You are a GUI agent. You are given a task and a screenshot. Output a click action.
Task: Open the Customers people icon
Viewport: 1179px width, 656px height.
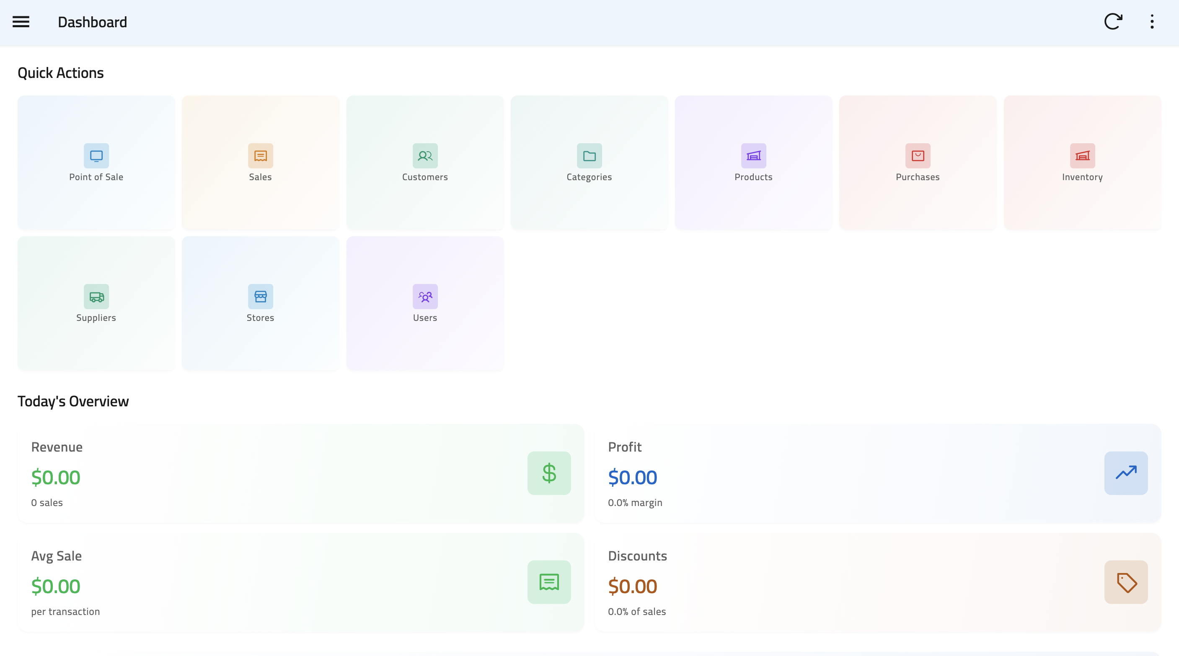425,155
